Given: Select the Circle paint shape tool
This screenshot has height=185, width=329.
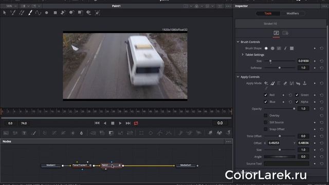Looking at the screenshot, I should point(47,13).
